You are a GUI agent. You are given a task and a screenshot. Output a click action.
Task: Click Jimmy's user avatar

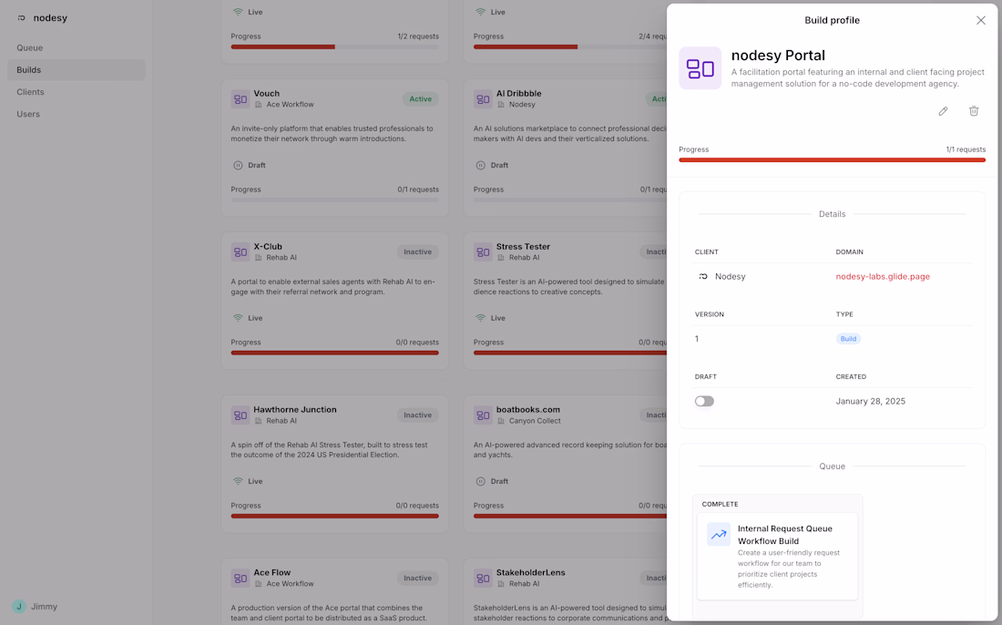coord(19,606)
